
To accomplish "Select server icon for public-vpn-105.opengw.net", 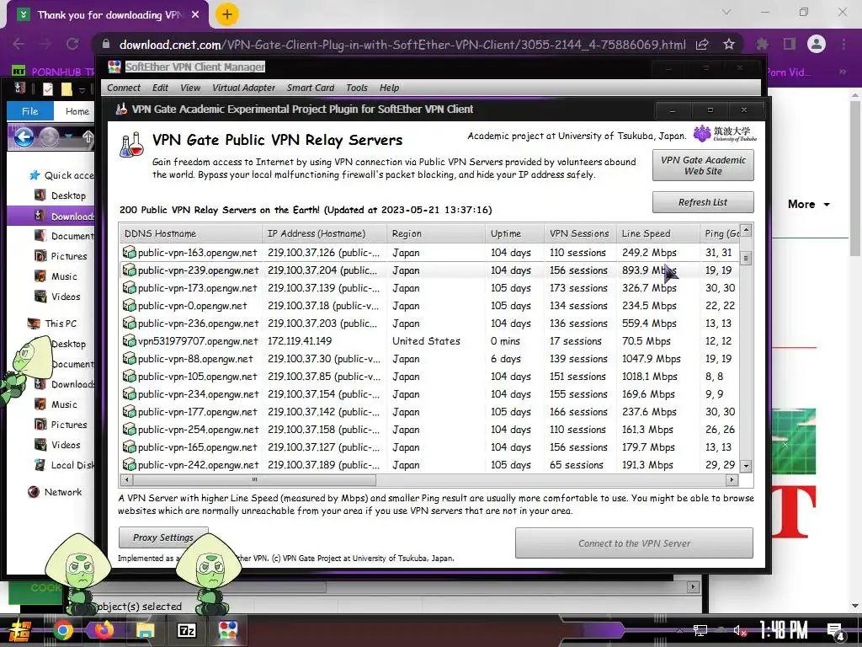I will tap(129, 377).
